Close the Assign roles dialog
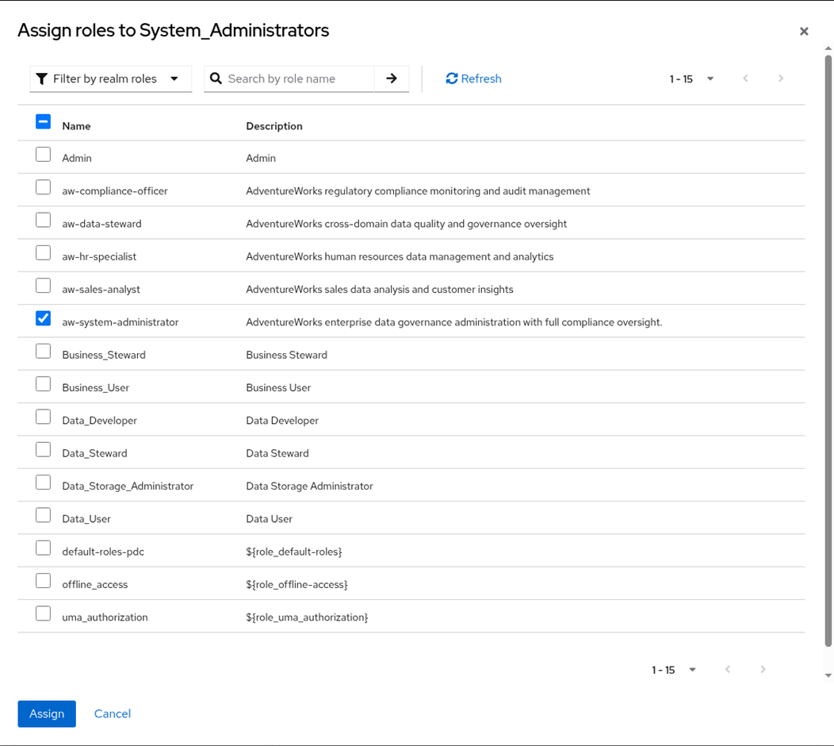Screen dimensions: 834x746 804,32
